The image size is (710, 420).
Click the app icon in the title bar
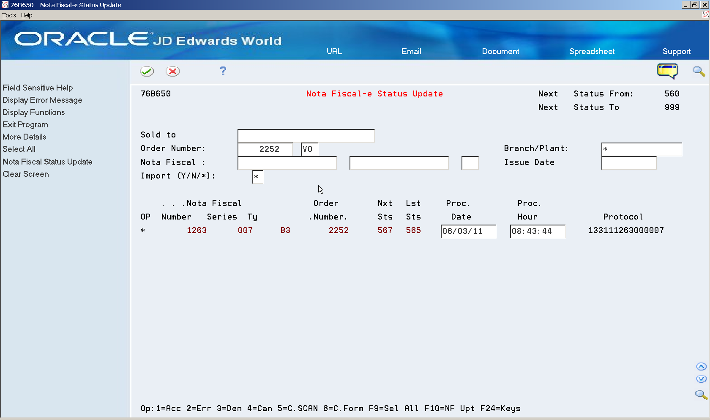coord(5,5)
